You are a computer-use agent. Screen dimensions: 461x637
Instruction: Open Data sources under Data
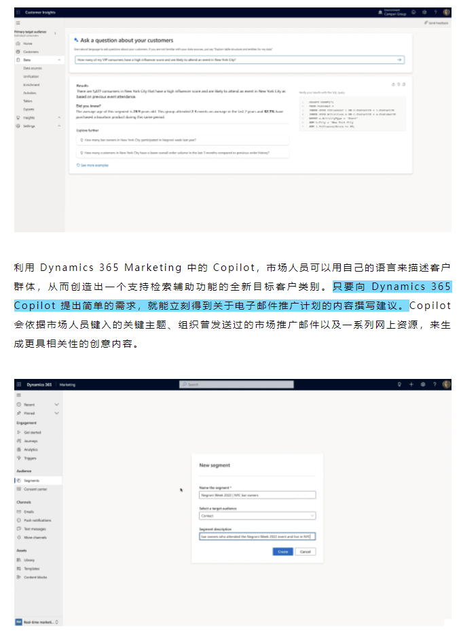click(33, 68)
